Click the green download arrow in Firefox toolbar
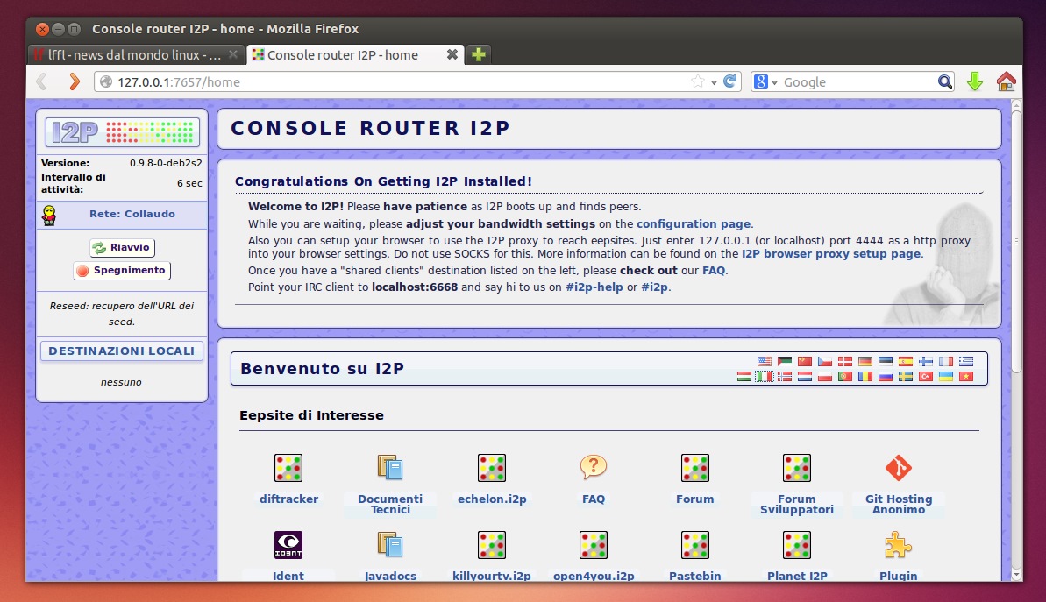This screenshot has width=1046, height=602. click(975, 81)
